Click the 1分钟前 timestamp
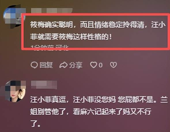Viewport: 170px width, 132px height. pyautogui.click(x=43, y=48)
